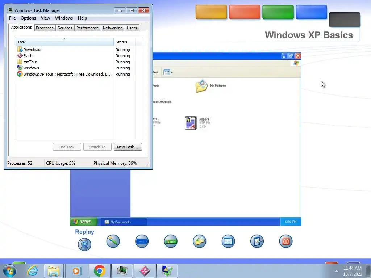
Task: Click My Documents on the XP taskbar
Action: [124, 222]
